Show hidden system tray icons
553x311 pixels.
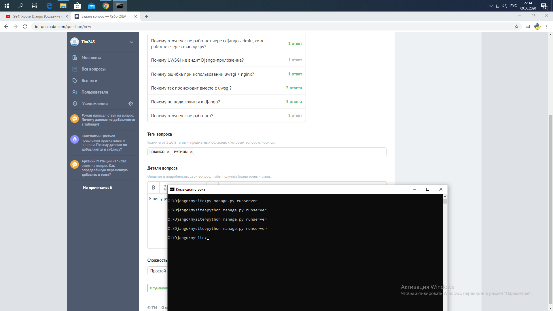click(x=491, y=6)
